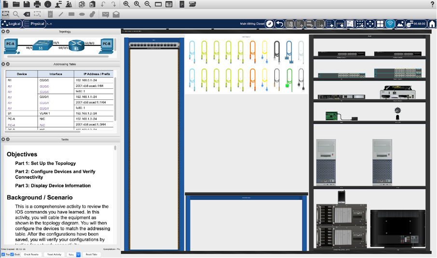Open a file via folder icon
The height and width of the screenshot is (258, 437).
pyautogui.click(x=16, y=4)
